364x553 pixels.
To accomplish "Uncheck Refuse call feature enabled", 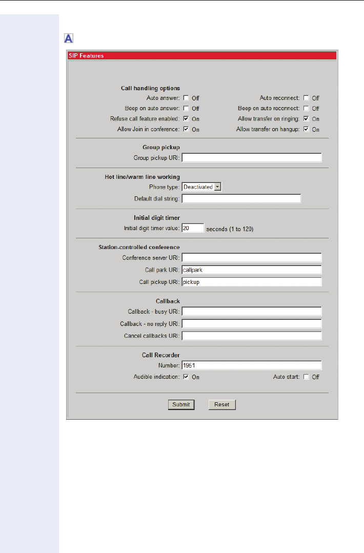I will coord(186,119).
